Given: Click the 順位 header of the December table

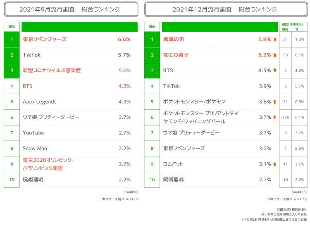Looking at the screenshot, I should pyautogui.click(x=152, y=27).
